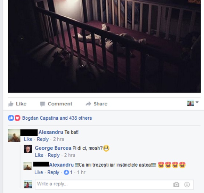Open Alexandru's top comment profile picture

pos(14,135)
